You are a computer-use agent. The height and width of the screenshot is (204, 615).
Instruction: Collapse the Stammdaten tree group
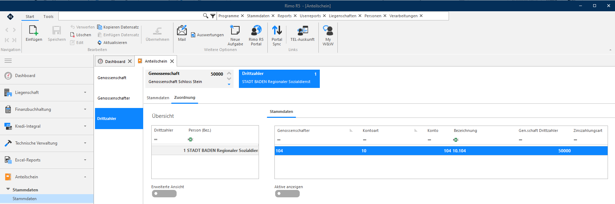pos(8,189)
